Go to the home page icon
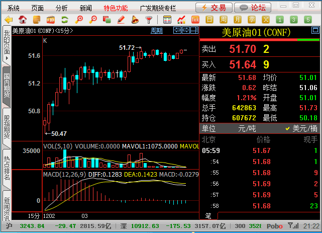This screenshot has height=233, width=322. coord(22,20)
